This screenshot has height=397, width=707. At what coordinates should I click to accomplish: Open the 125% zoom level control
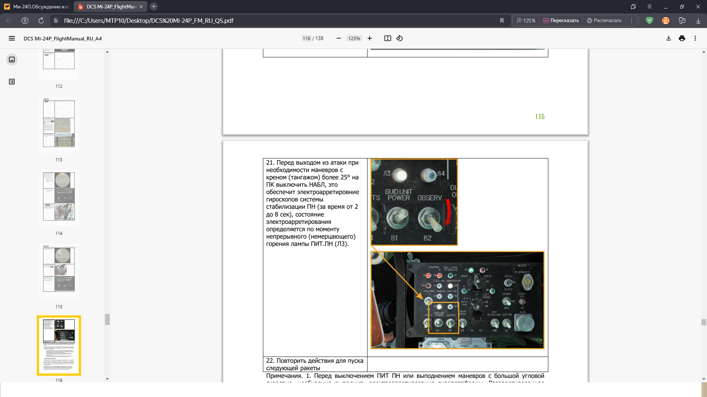526,21
